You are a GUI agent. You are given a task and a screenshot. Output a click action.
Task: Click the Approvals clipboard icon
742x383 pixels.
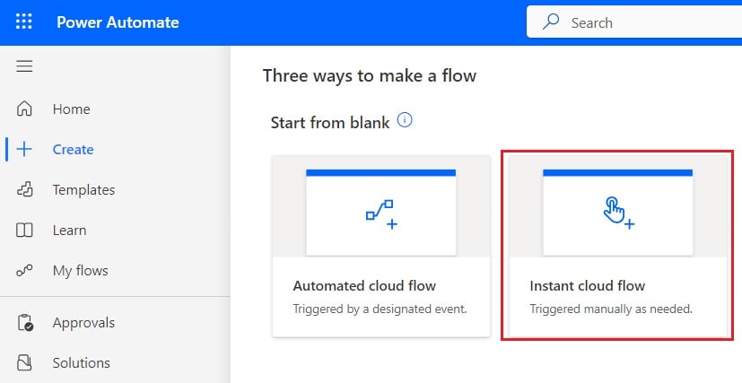[x=25, y=323]
